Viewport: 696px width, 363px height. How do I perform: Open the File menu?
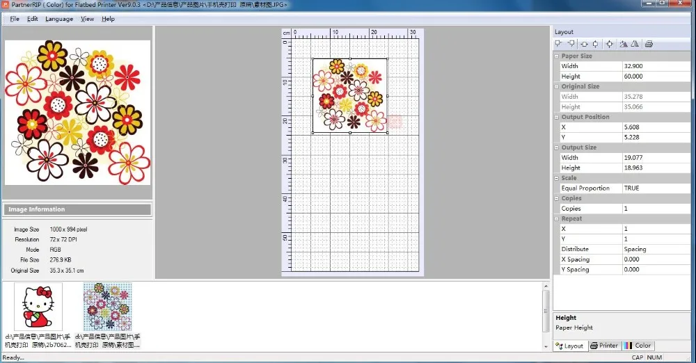coord(15,19)
